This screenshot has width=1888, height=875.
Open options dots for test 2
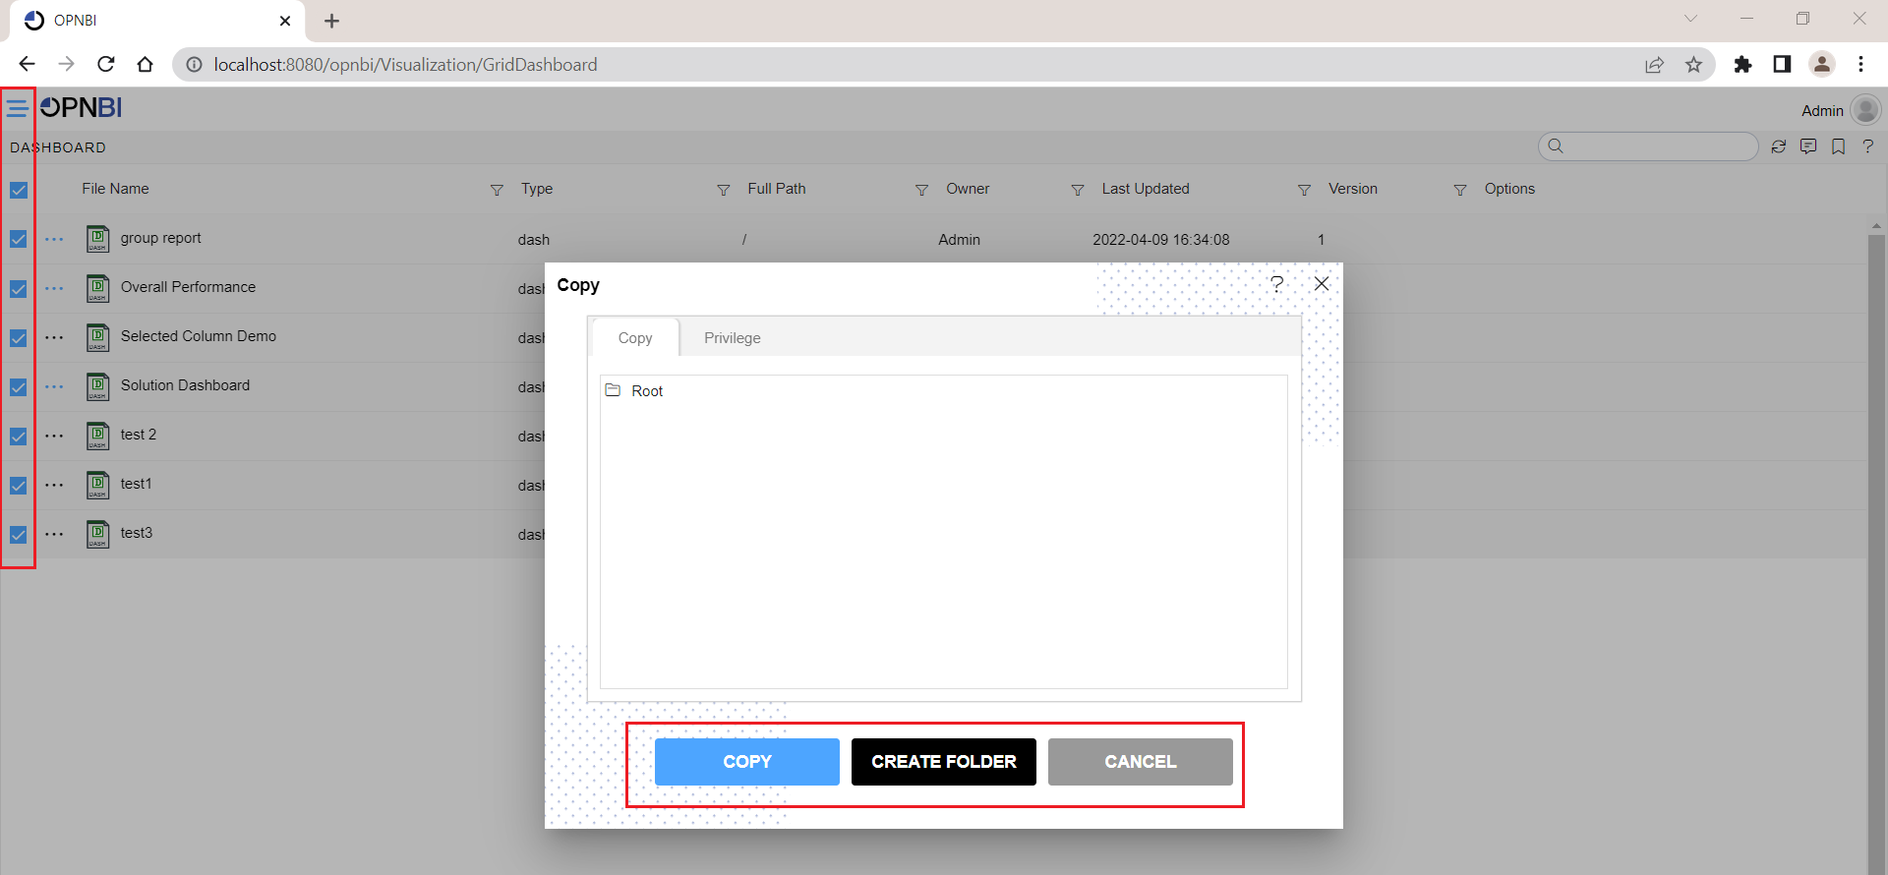(x=54, y=436)
